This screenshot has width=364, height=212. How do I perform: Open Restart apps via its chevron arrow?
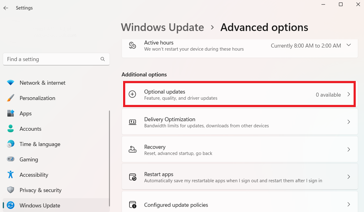coord(348,177)
